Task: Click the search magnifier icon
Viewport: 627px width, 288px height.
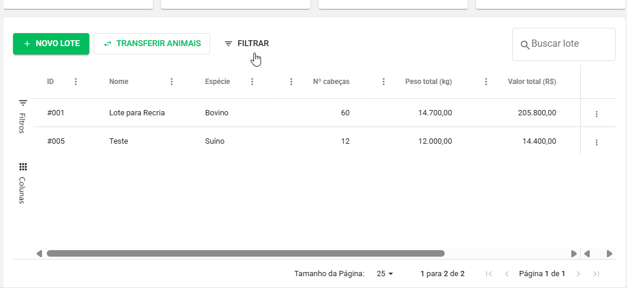Action: coord(525,44)
